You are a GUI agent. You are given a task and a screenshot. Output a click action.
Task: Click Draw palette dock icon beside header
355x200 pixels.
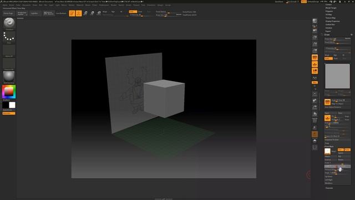(352, 34)
